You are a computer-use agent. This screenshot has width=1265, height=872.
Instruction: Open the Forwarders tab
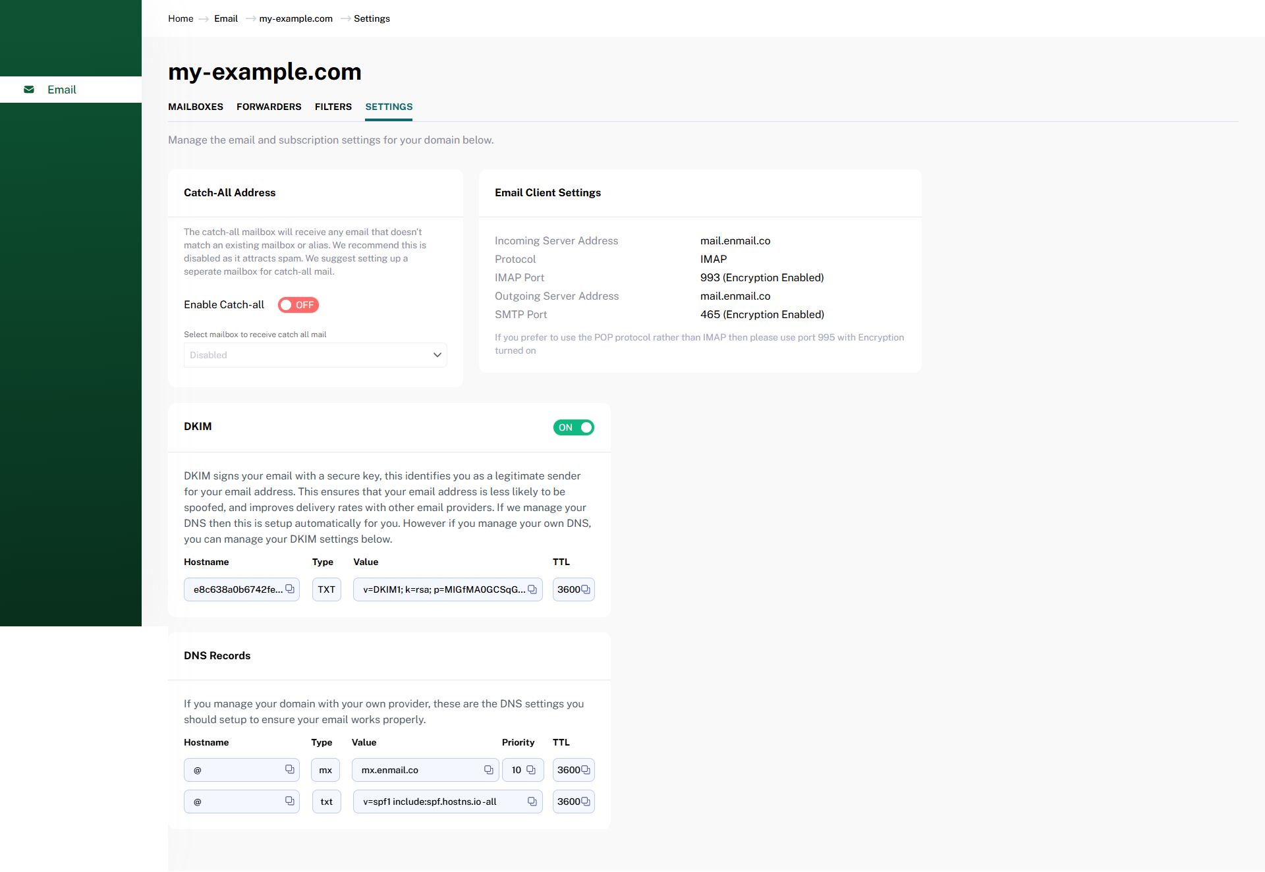269,107
